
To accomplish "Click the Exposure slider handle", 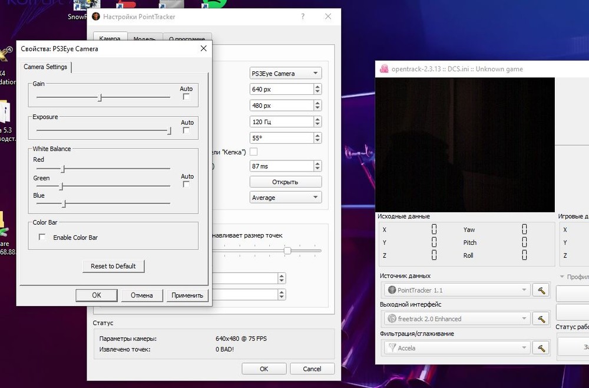I will pos(169,130).
